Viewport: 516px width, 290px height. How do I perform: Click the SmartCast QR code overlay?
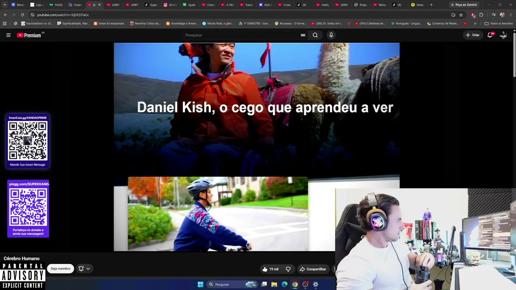[28, 141]
